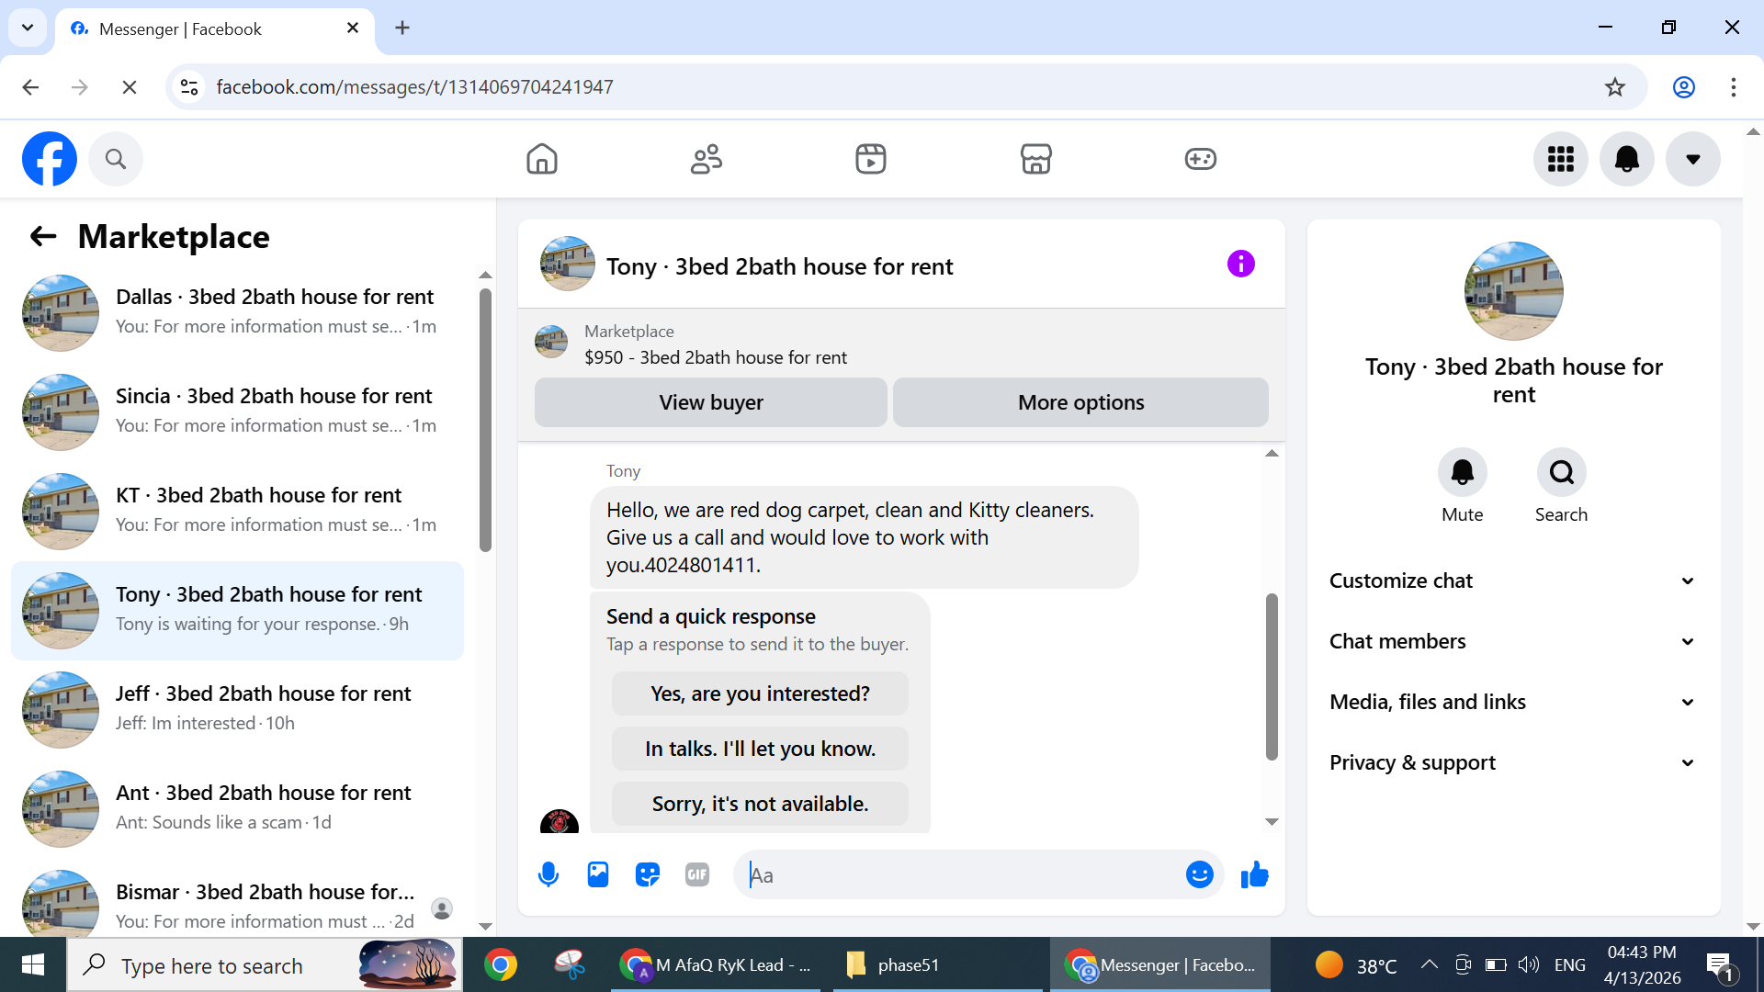
Task: Send quick response 'In talks. I'll let you know.'
Action: tap(760, 749)
